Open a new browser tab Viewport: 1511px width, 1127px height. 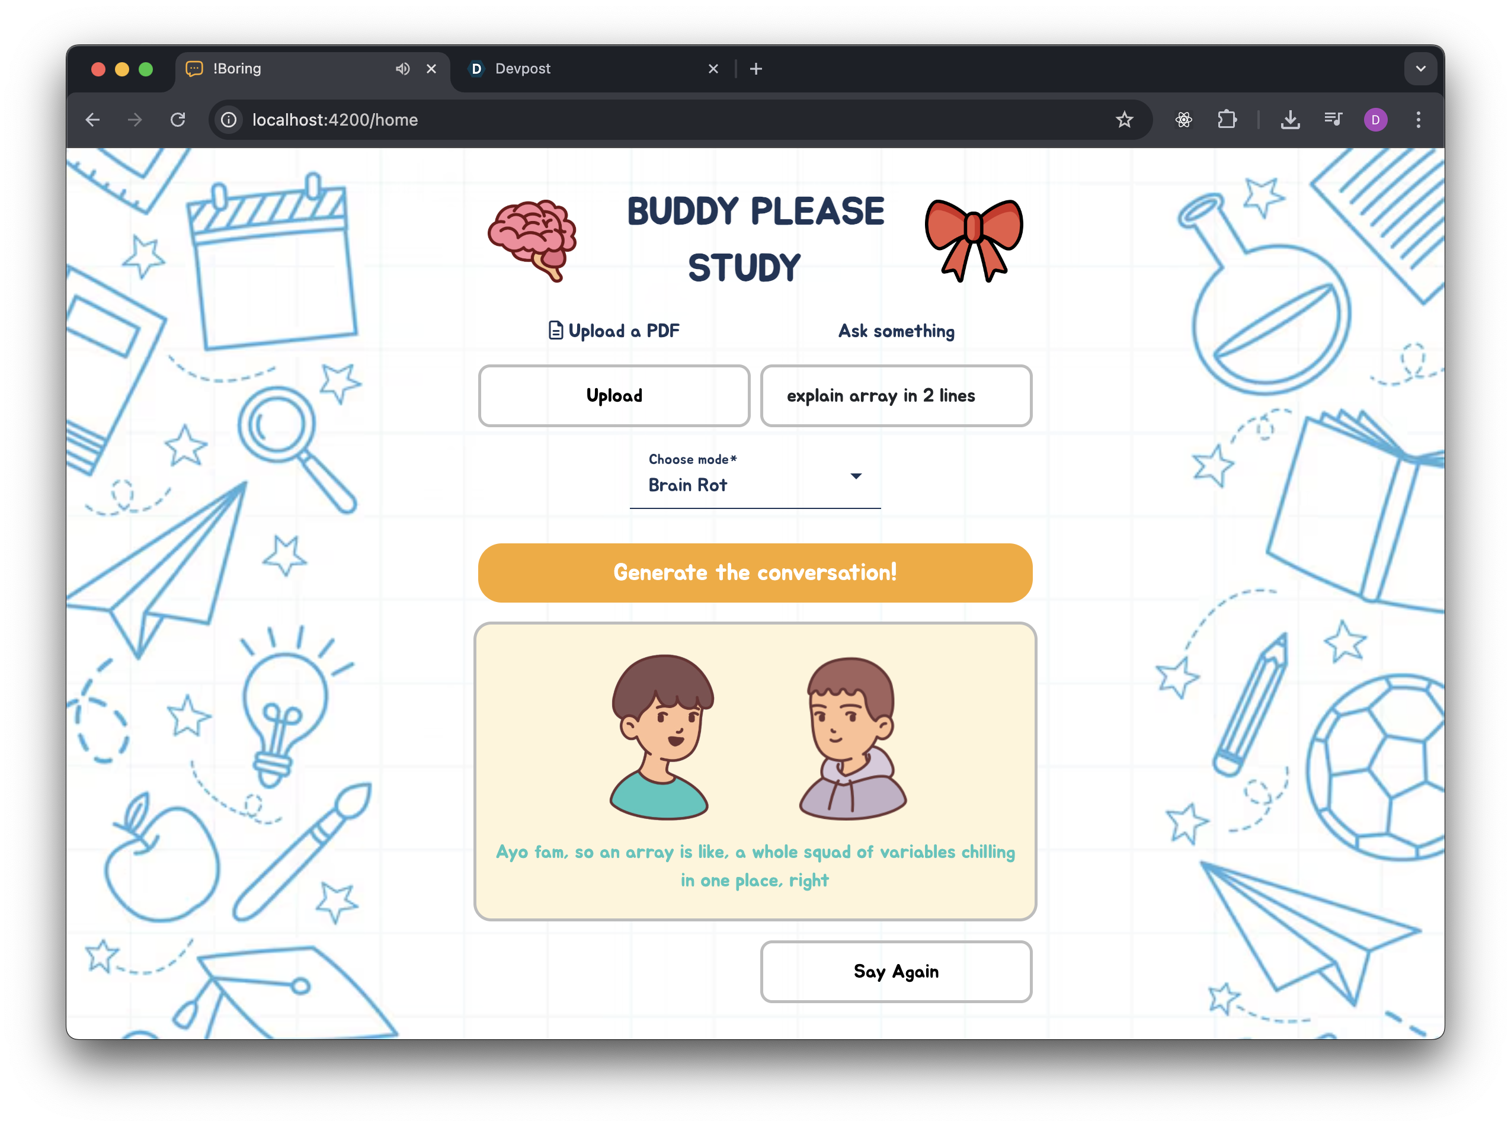click(756, 69)
